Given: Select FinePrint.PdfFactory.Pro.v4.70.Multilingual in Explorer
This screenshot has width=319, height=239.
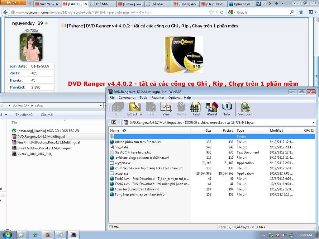Looking at the screenshot, I should [x=48, y=143].
